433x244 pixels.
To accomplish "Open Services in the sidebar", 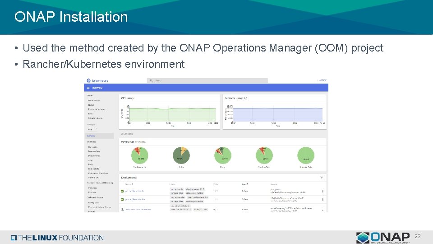I will 92,192.
